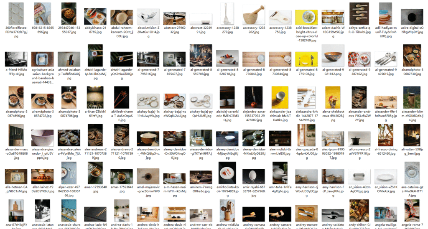The image size is (428, 229).
Task: Select the whisk thumbnail accessory-1238279
Action: click(x=227, y=14)
